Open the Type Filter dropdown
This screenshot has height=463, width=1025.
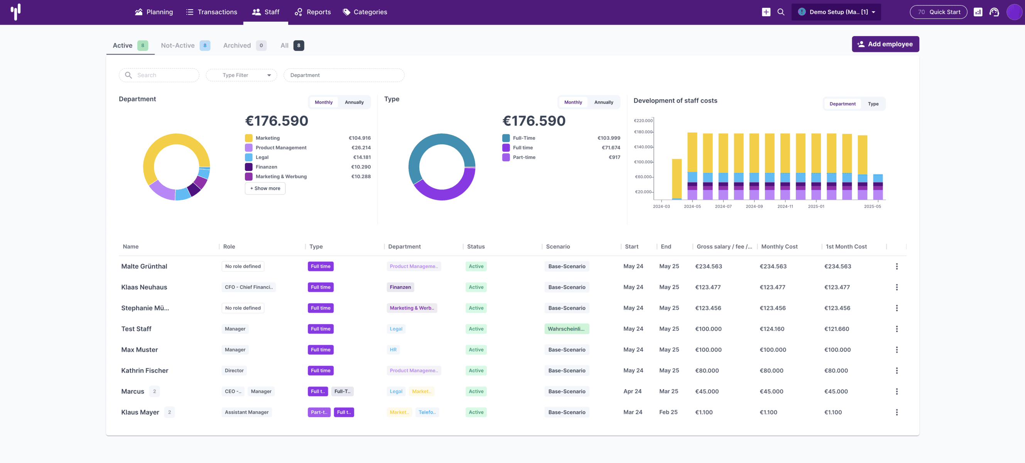241,75
